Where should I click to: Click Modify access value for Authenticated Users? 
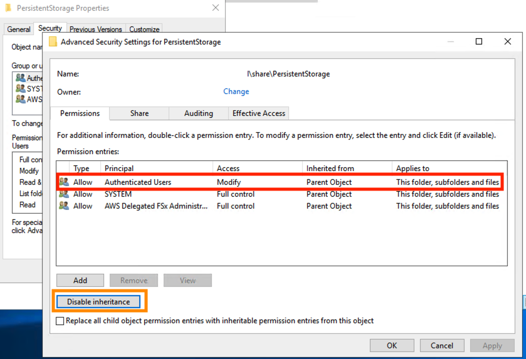(x=229, y=182)
